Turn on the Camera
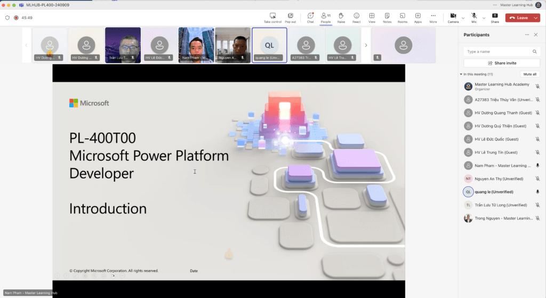 click(x=453, y=18)
